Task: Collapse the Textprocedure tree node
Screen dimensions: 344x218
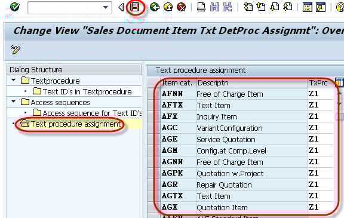Action: 13,80
